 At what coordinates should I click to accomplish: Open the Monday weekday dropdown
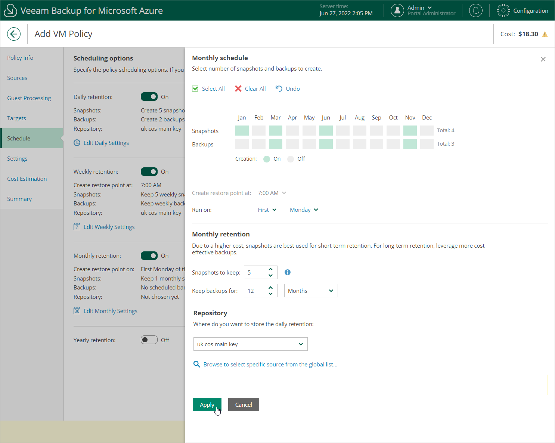pos(304,210)
